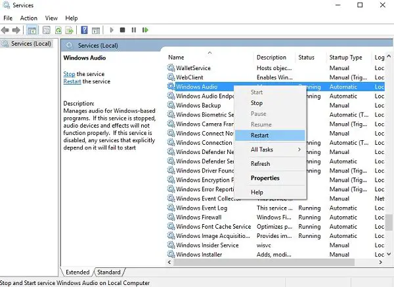Select the Windows Firewall service
394x287 pixels.
(x=276, y=217)
